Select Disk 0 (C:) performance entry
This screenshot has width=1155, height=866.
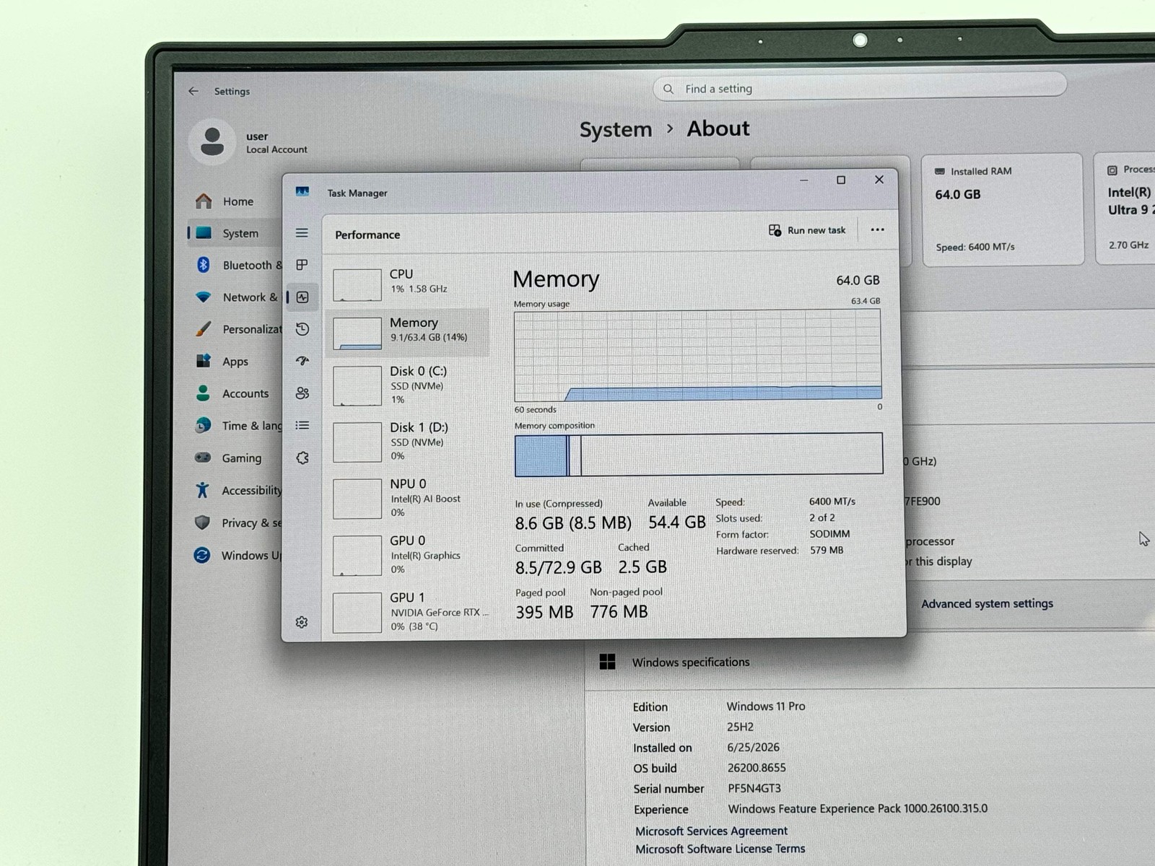tap(408, 385)
